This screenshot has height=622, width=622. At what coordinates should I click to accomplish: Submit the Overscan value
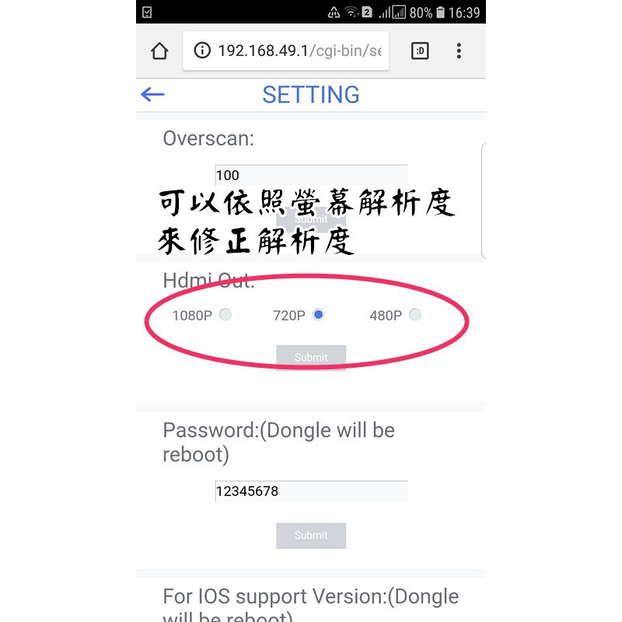311,219
